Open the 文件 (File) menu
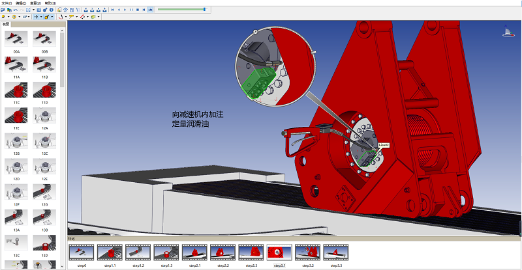This screenshot has width=522, height=270. coord(6,3)
